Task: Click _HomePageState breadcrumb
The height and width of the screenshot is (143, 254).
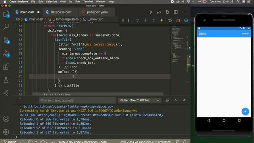Action: tap(66, 19)
